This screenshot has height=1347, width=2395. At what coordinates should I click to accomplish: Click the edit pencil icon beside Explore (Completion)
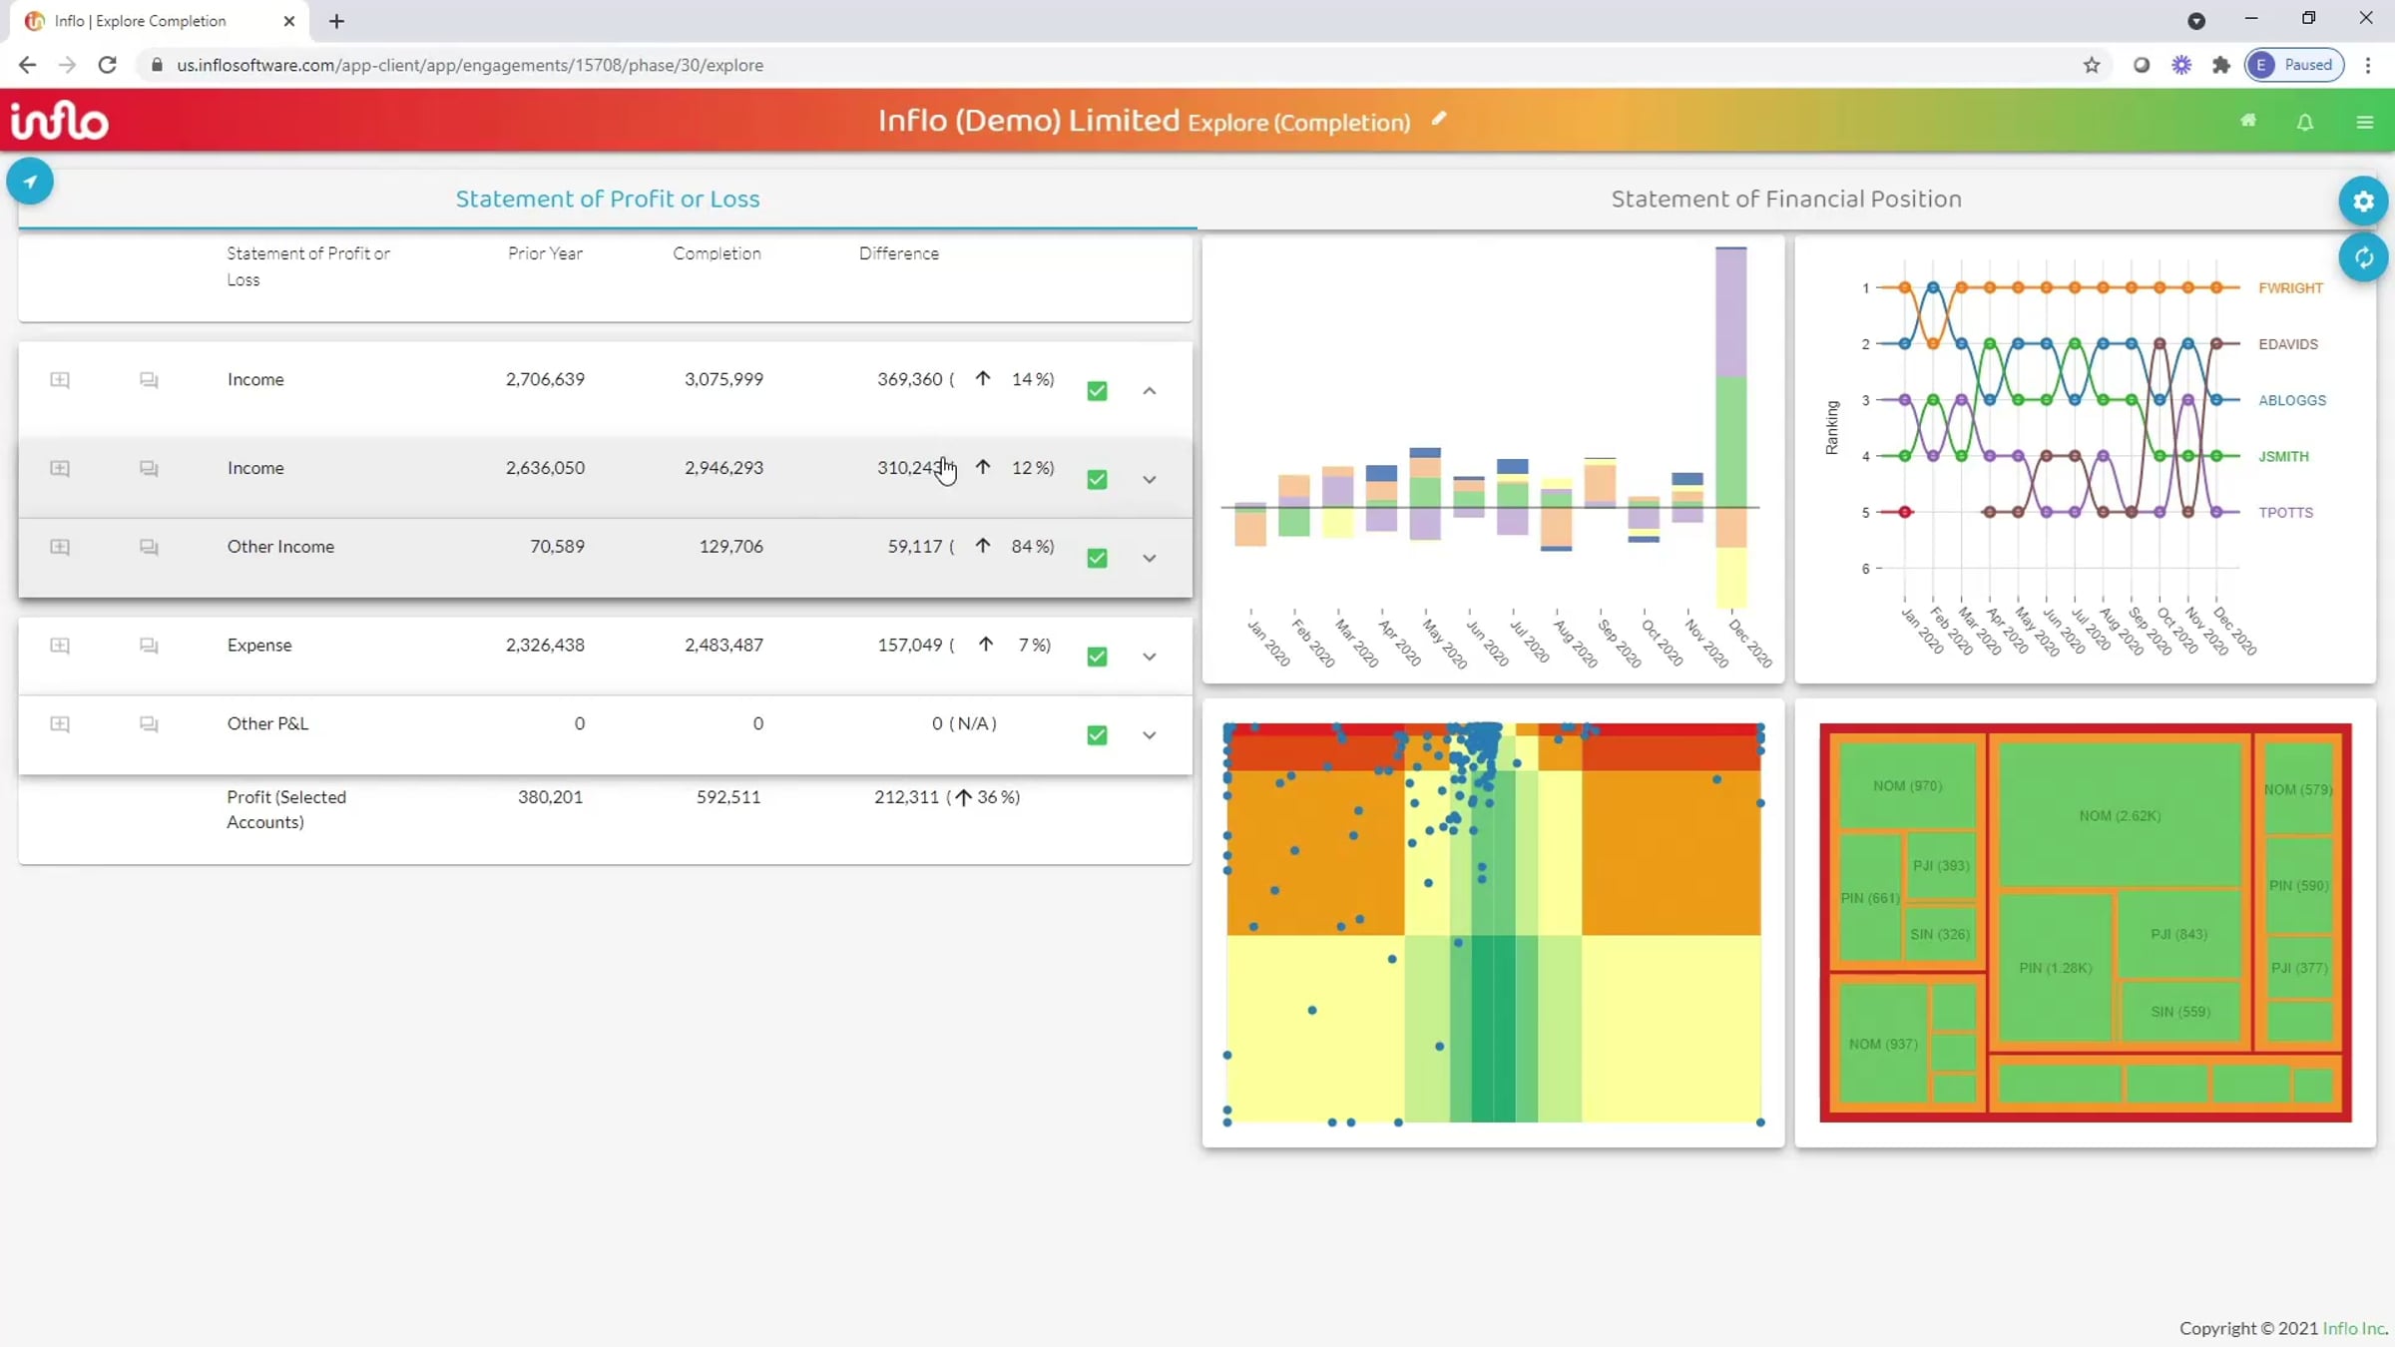click(x=1439, y=119)
